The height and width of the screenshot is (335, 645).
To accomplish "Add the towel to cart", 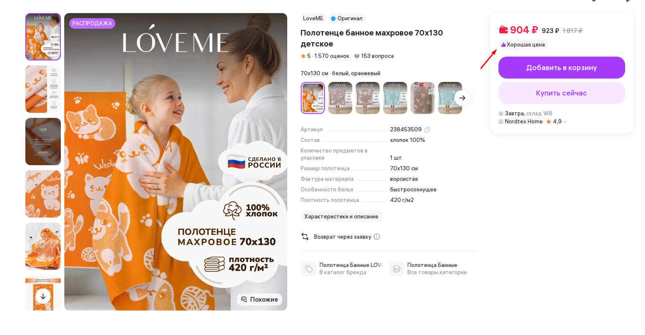I will (561, 68).
